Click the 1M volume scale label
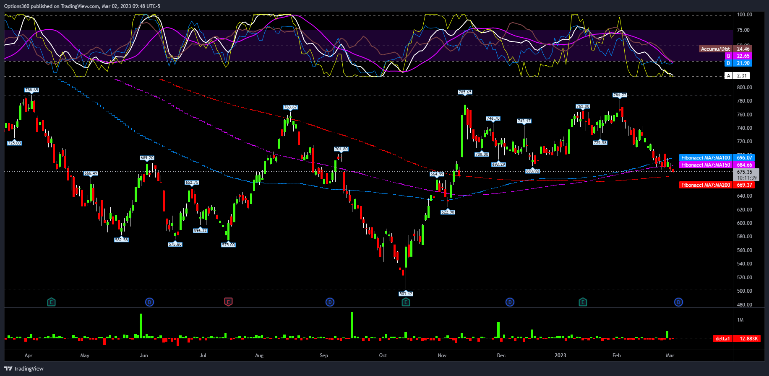Viewport: 769px width, 376px height. pyautogui.click(x=740, y=320)
